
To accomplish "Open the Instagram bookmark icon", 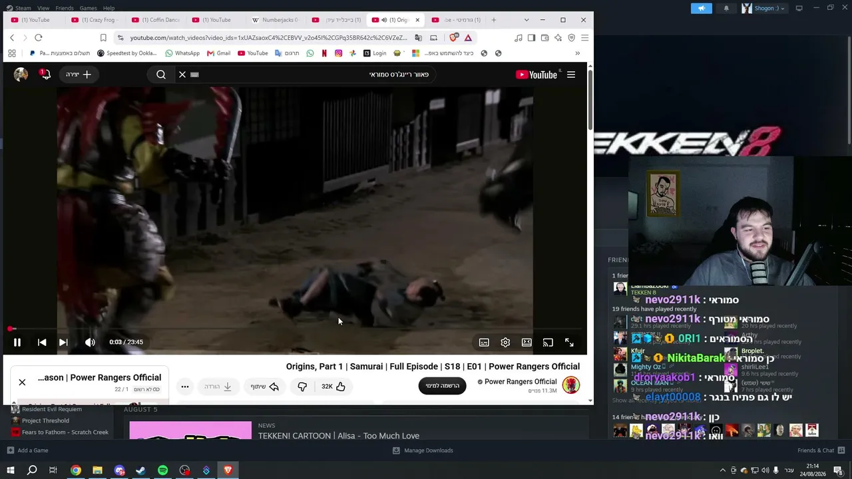I will click(339, 53).
